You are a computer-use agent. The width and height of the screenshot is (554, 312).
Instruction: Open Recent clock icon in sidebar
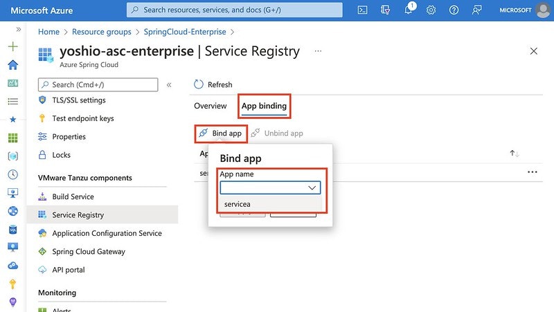coord(13,174)
